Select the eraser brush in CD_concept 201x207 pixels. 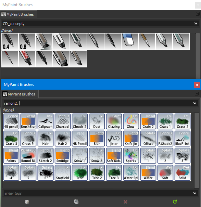(130, 42)
